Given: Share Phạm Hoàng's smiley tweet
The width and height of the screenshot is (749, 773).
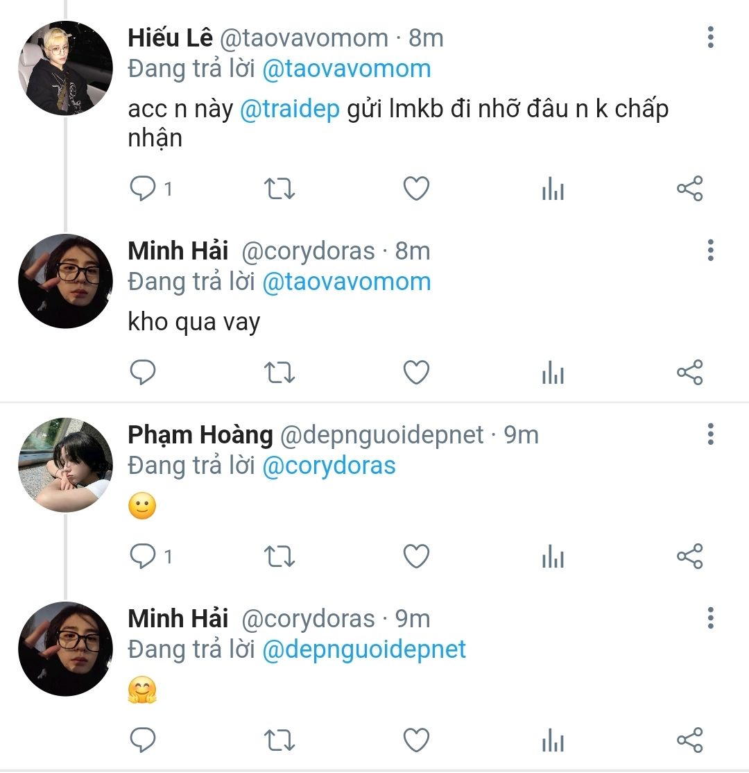Looking at the screenshot, I should click(689, 557).
